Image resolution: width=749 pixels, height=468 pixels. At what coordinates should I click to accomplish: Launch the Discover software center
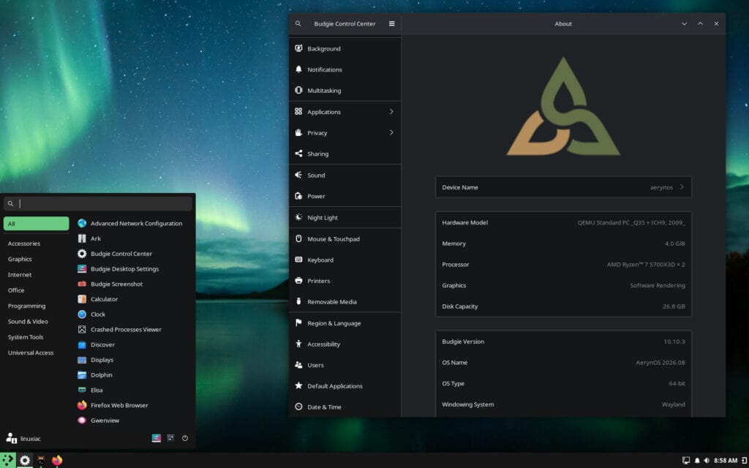pyautogui.click(x=134, y=345)
